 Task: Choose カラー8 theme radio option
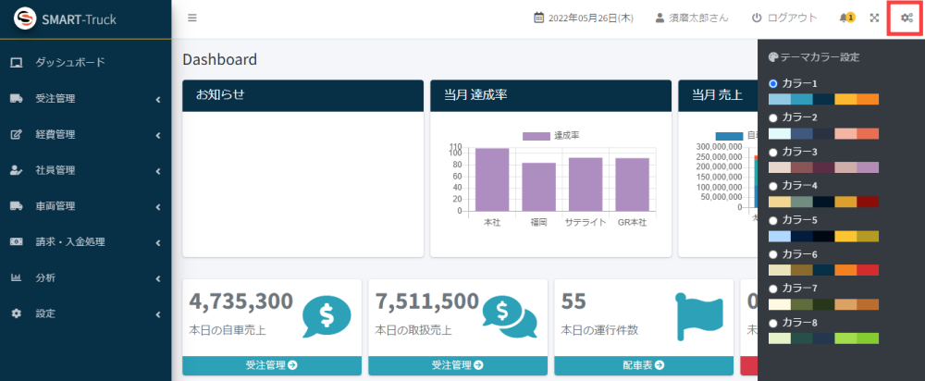[773, 323]
